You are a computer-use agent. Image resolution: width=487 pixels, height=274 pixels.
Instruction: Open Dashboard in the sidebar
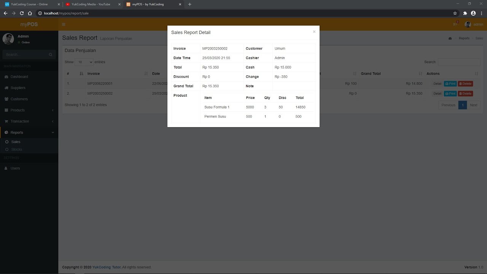29,77
